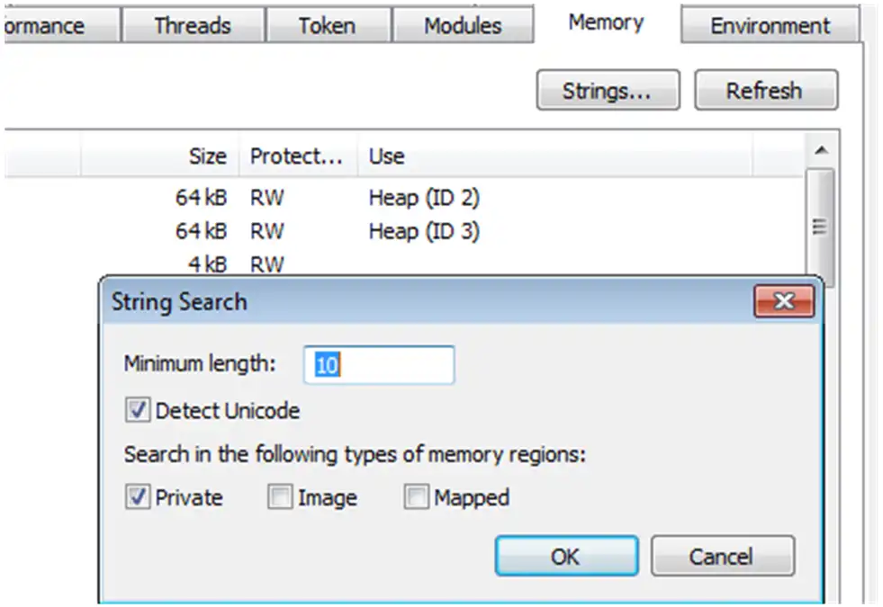Select the Modules tab
Viewport: 883px width, 607px height.
click(463, 25)
